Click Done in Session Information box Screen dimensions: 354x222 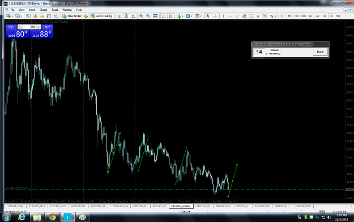click(320, 52)
